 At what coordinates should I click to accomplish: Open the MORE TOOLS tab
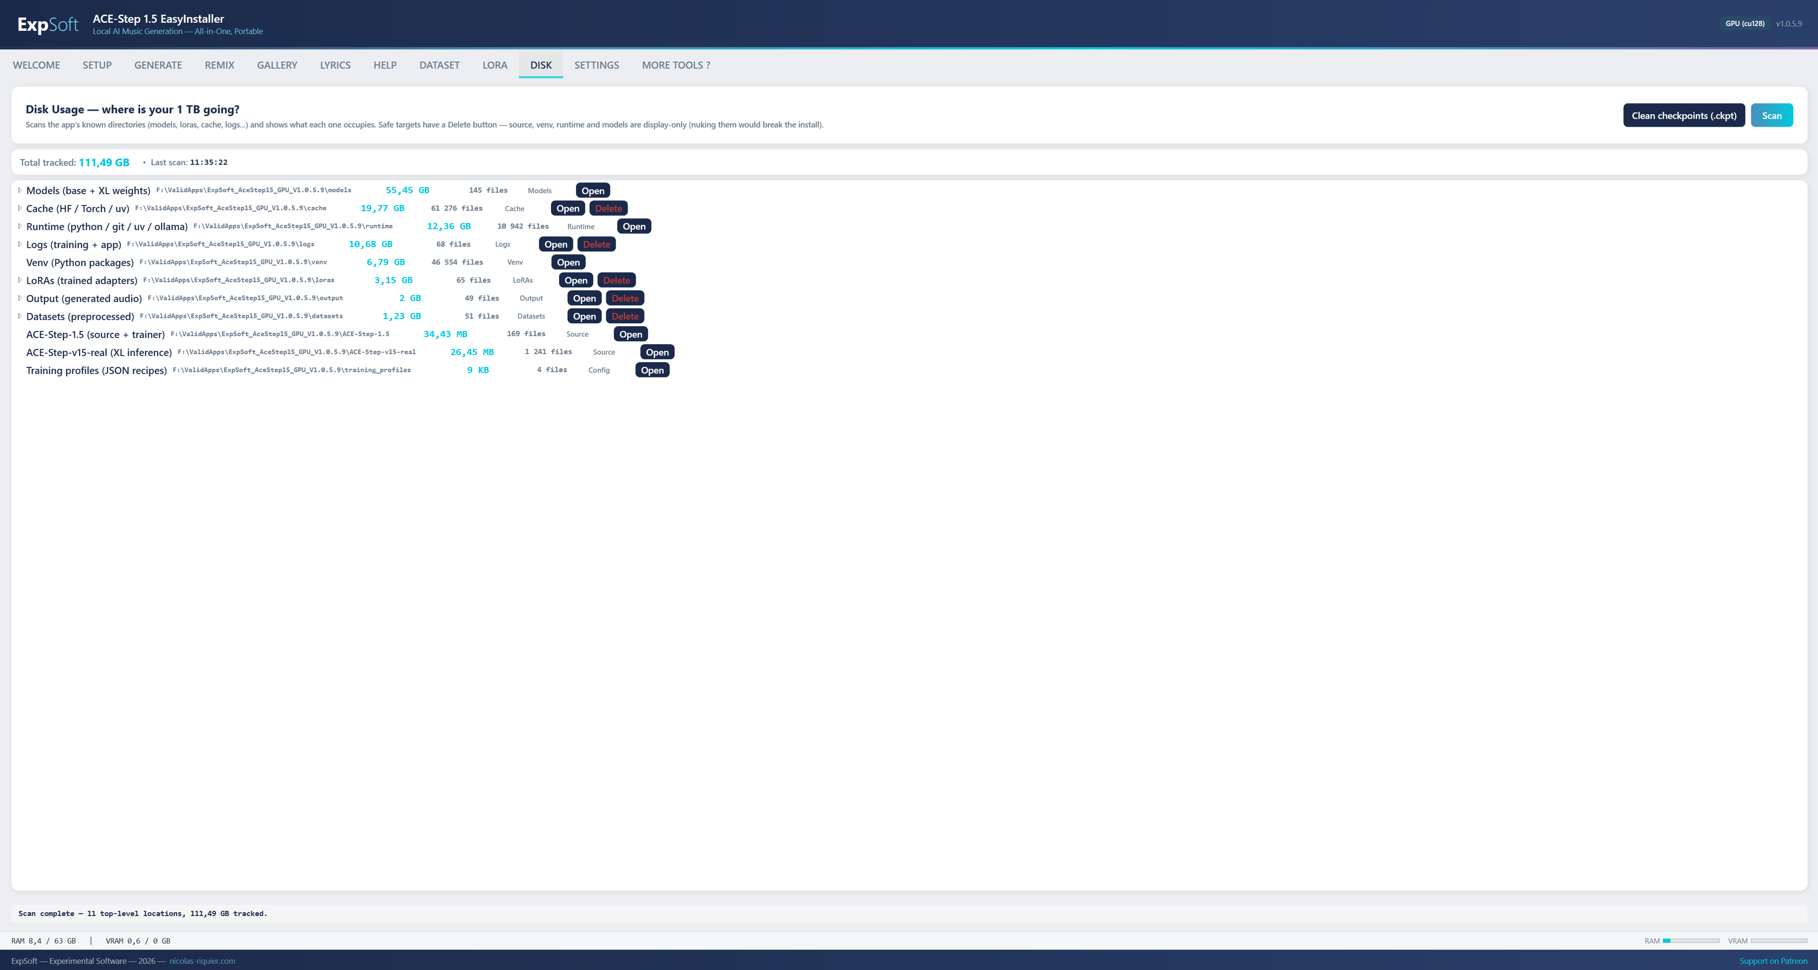675,65
